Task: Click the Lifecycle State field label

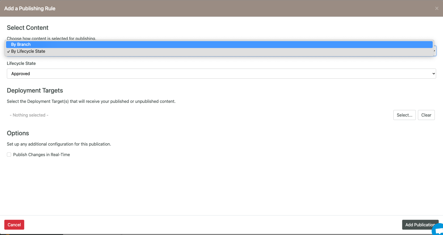Action: click(x=21, y=63)
